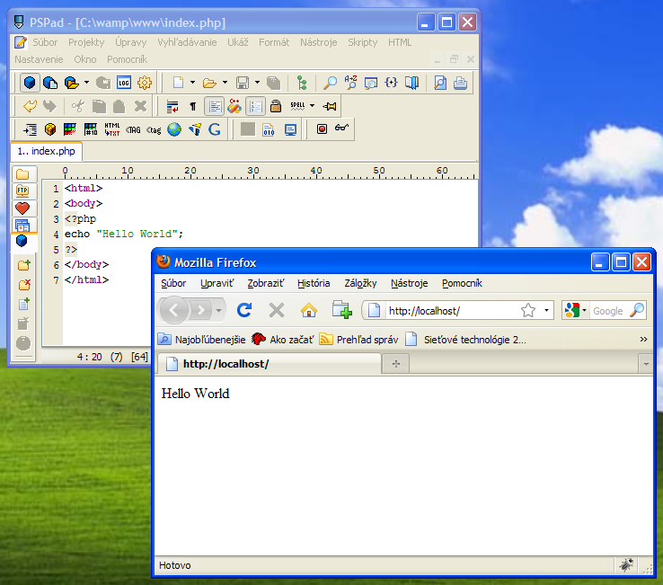This screenshot has width=663, height=585.
Task: Open the Firefox list all tabs dropdown
Action: click(x=646, y=364)
